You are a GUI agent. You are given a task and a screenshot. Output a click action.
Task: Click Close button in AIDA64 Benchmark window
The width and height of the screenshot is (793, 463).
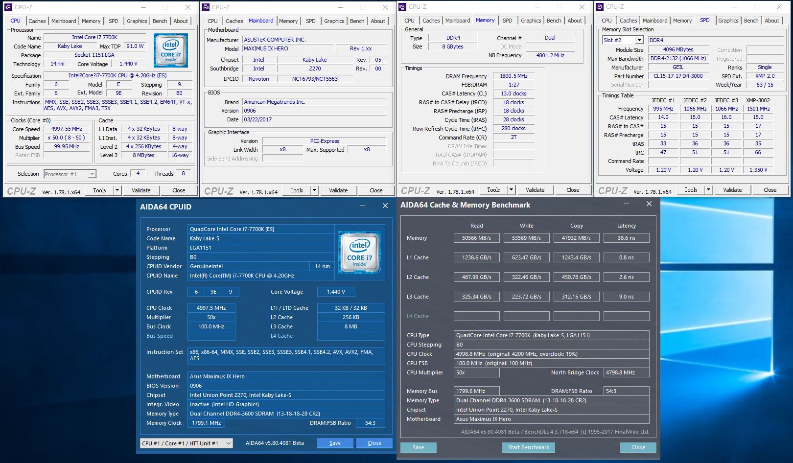point(638,447)
